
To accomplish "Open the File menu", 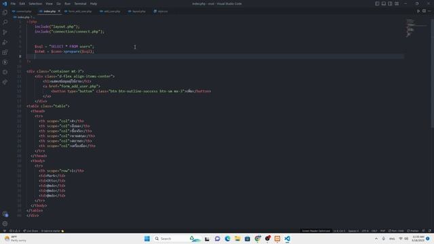I will [13, 3].
